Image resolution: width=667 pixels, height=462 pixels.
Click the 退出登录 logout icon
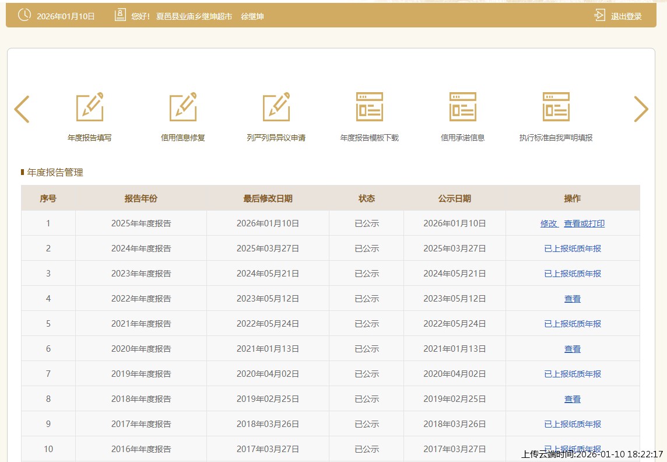point(599,16)
